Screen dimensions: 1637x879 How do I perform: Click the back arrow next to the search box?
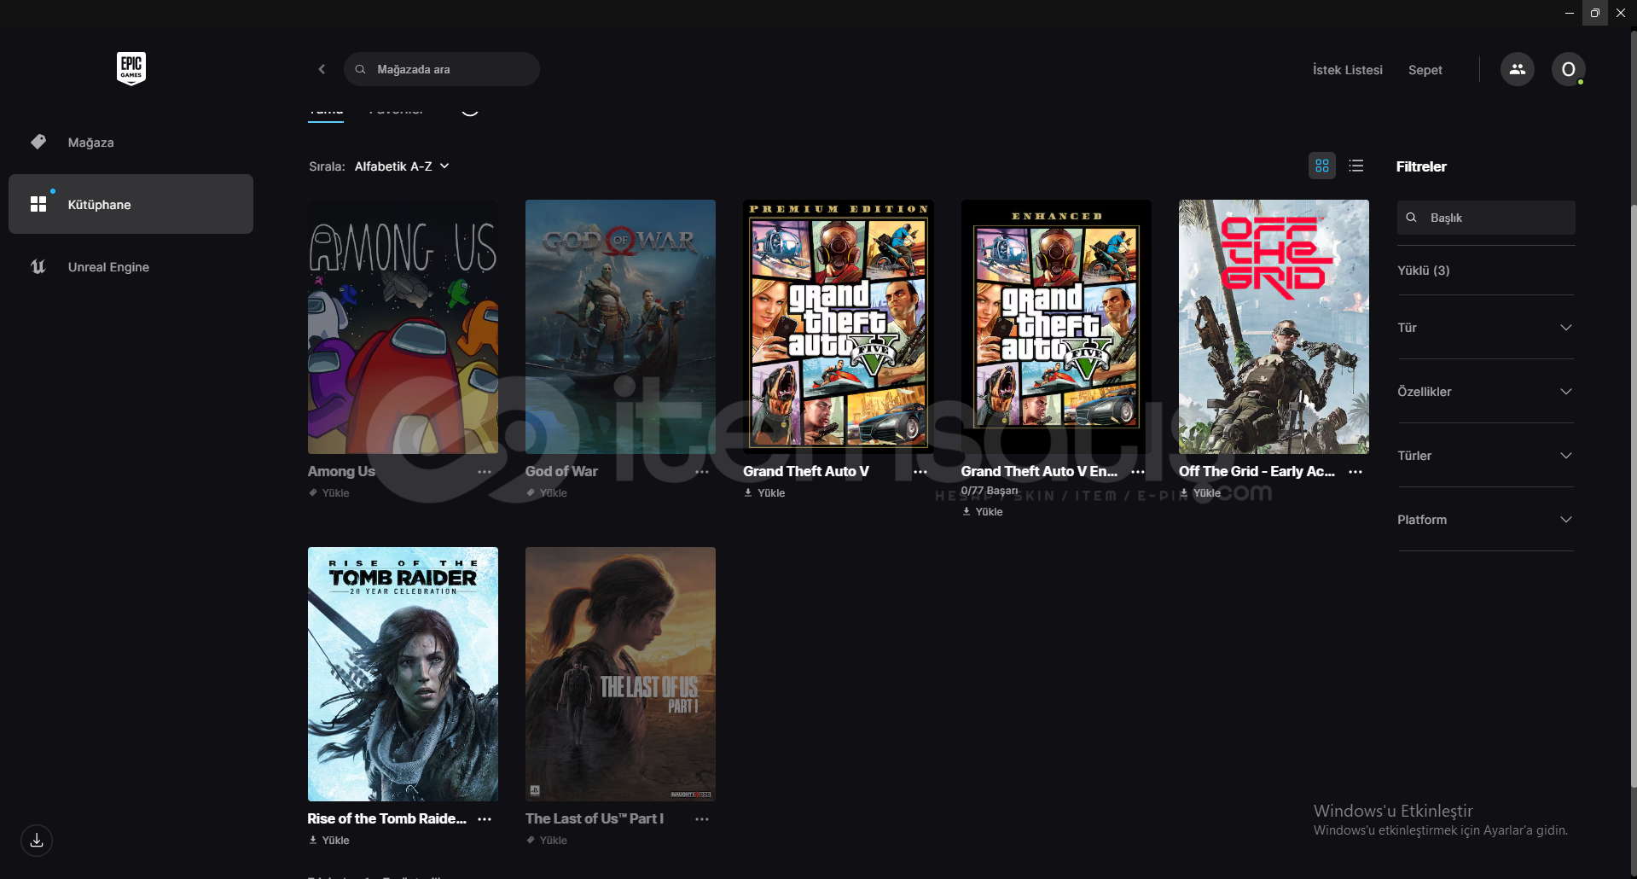click(x=322, y=69)
